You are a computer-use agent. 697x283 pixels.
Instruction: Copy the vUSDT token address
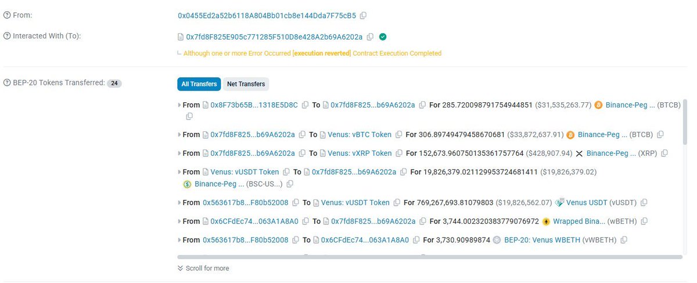click(x=644, y=203)
